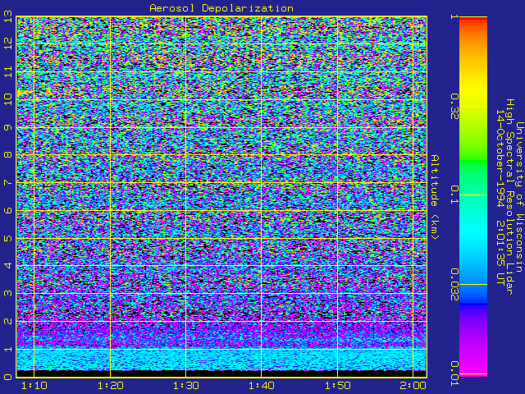This screenshot has width=525, height=394.
Task: Click the color scale value 0.032
Action: 454,285
